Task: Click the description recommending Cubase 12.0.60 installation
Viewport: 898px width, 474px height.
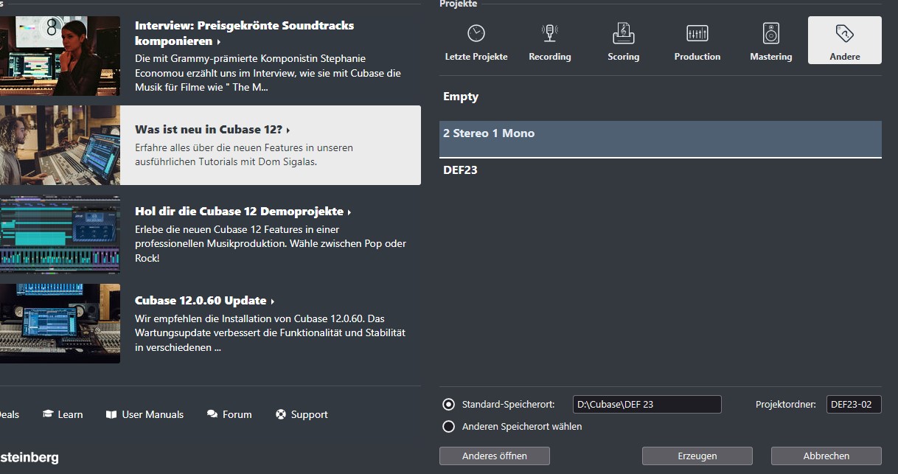Action: click(271, 333)
